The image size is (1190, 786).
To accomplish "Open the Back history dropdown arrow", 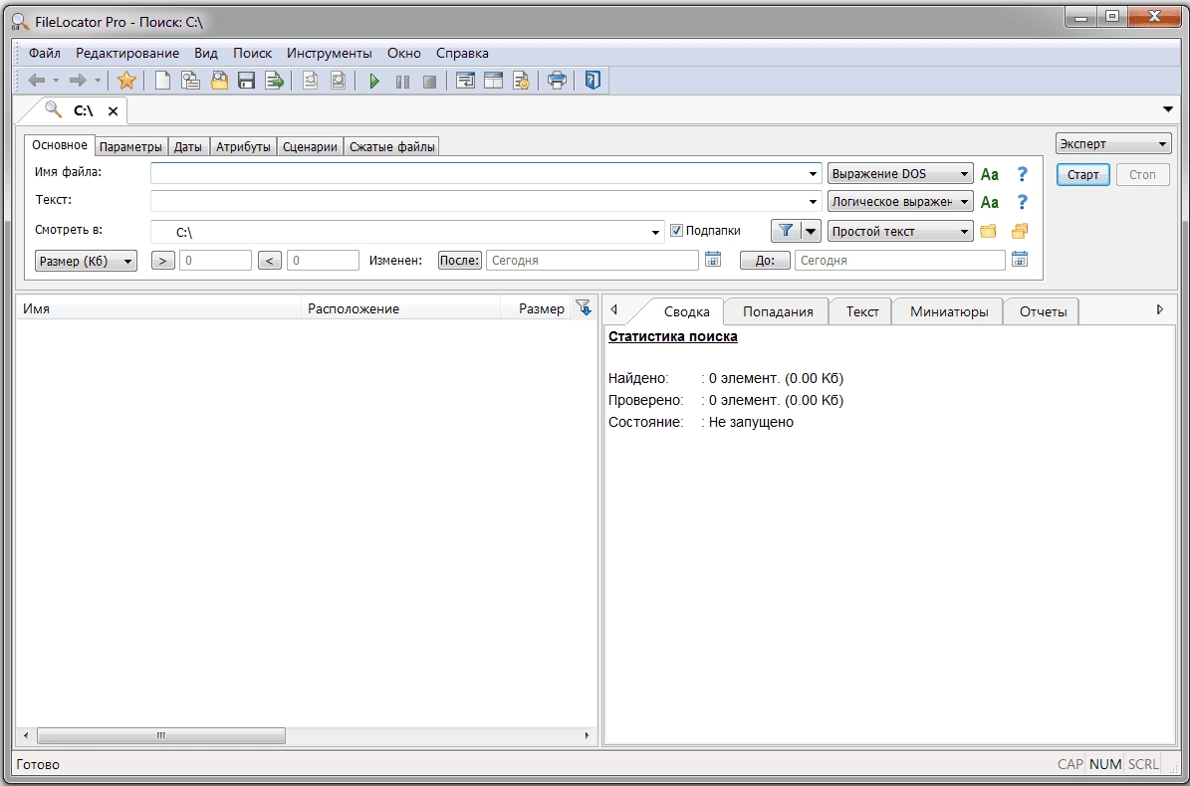I will [x=56, y=81].
